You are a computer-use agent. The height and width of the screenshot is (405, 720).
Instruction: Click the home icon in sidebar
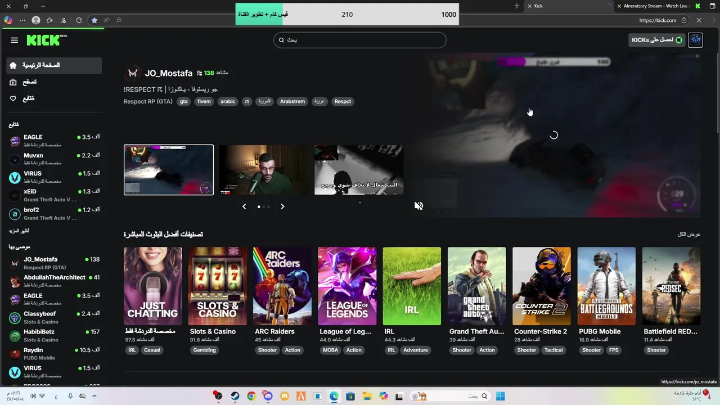click(x=13, y=65)
